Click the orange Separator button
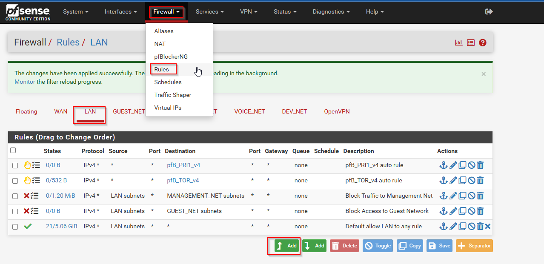544x264 pixels. click(x=474, y=246)
